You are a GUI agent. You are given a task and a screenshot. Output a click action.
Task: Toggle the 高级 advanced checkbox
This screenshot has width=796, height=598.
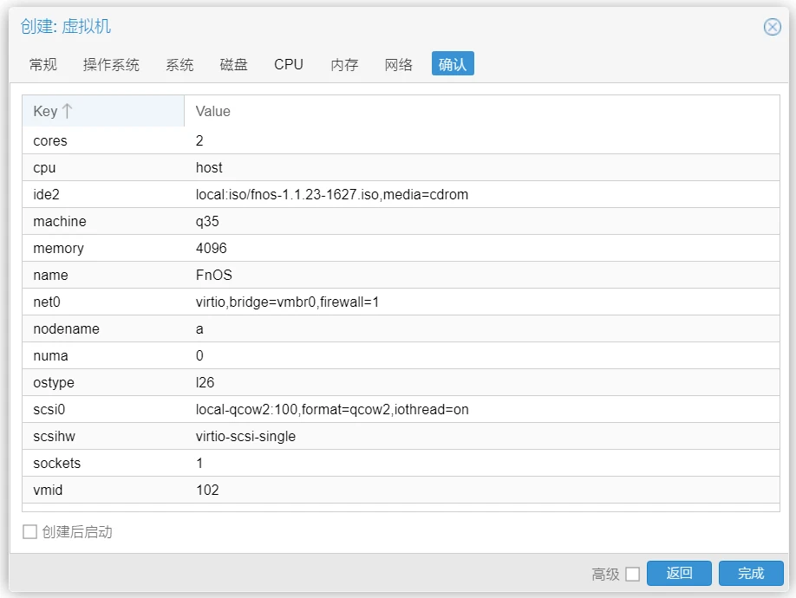pyautogui.click(x=632, y=574)
